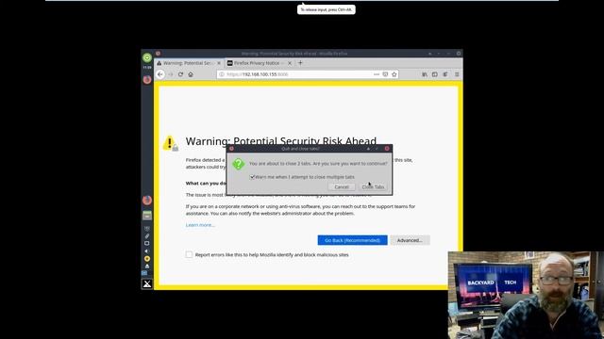Viewport: 604px width, 339px height.
Task: Click the lower Firefox icon in side panel
Action: point(147,200)
